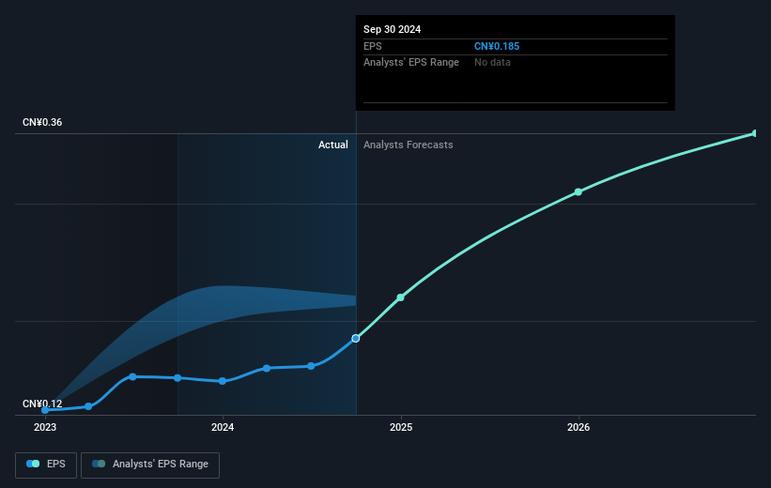This screenshot has width=771, height=488.
Task: Click the CN¥0.12 y-axis label
Action: [42, 404]
